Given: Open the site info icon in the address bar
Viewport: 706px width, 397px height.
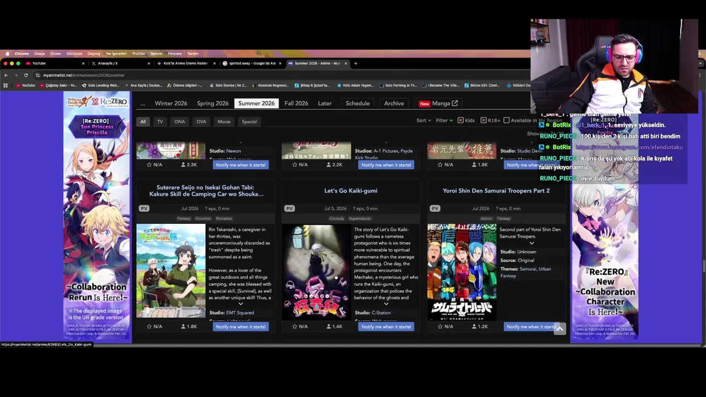Looking at the screenshot, I should pyautogui.click(x=38, y=75).
